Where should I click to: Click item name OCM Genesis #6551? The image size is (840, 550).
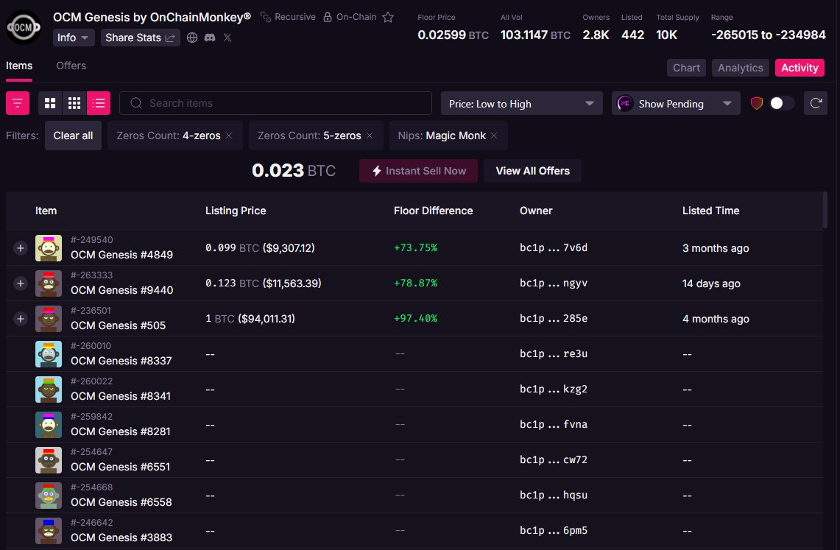click(121, 467)
